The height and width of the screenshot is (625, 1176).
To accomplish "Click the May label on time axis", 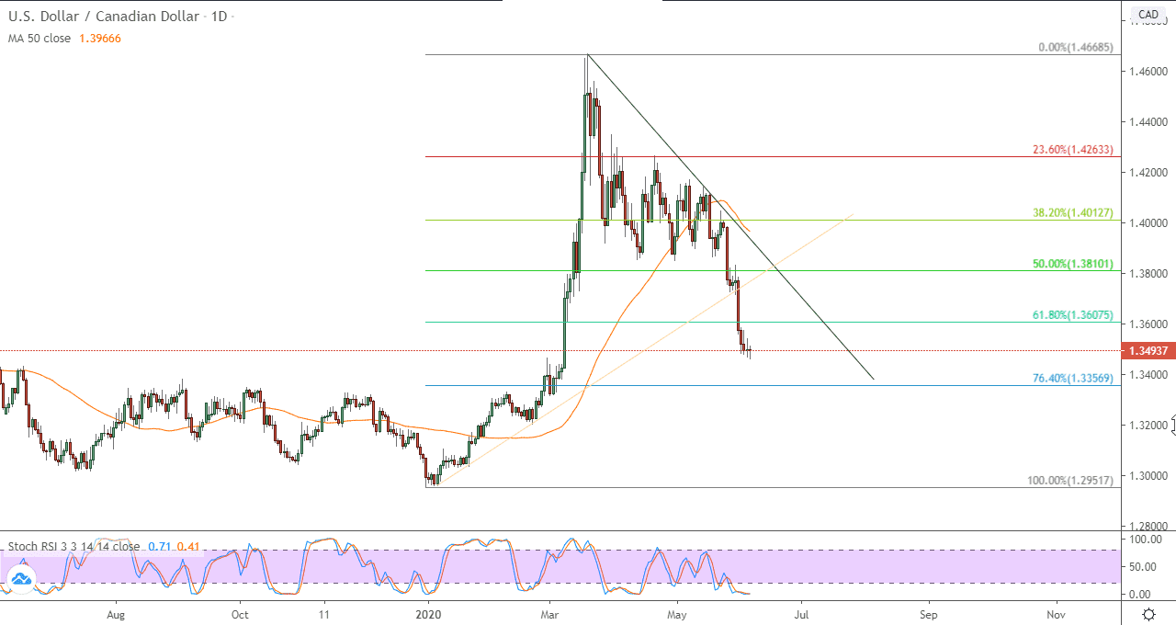I will [x=677, y=613].
